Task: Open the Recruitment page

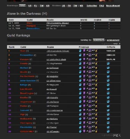Action: (x=113, y=6)
